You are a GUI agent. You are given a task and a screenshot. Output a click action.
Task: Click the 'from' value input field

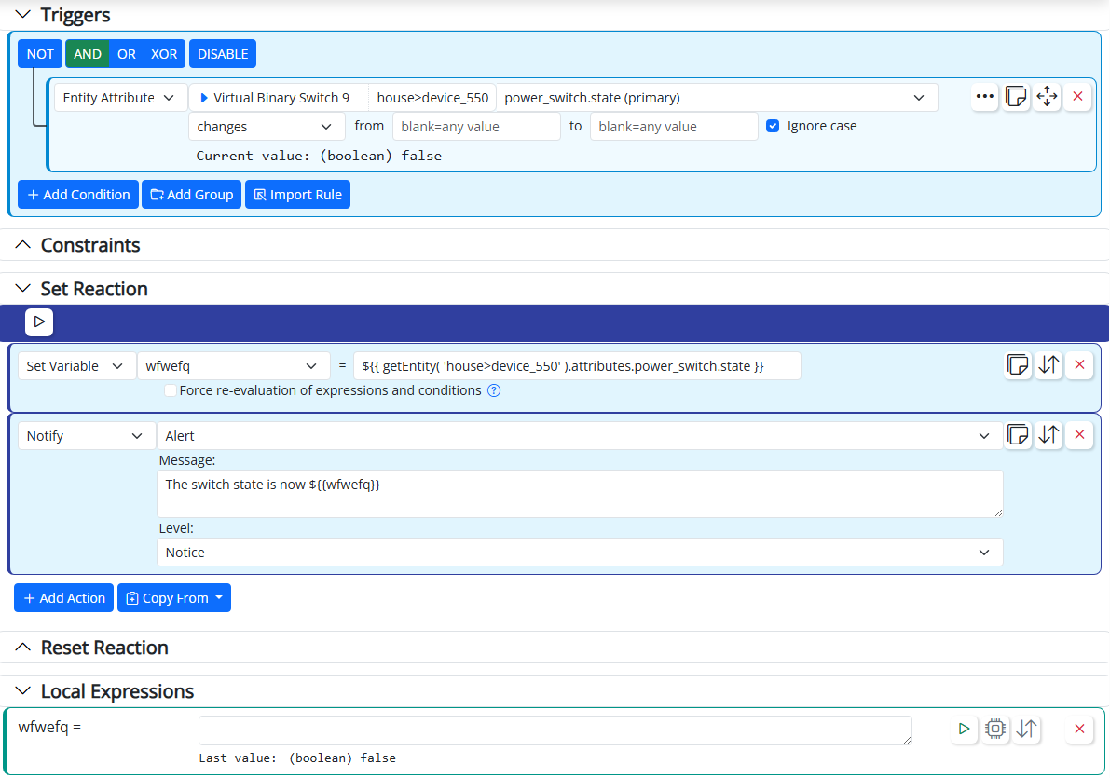476,127
